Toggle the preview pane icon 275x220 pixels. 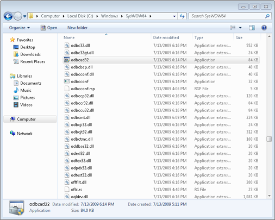click(x=252, y=28)
